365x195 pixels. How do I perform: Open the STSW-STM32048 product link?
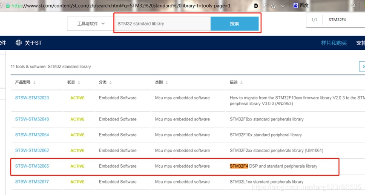(32, 119)
